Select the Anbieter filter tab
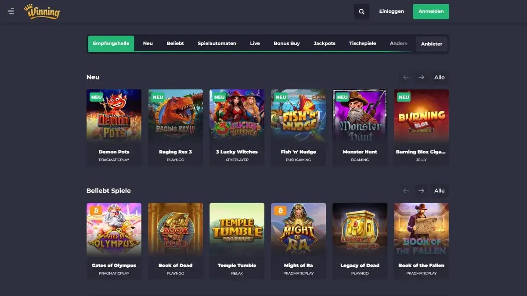 [431, 44]
